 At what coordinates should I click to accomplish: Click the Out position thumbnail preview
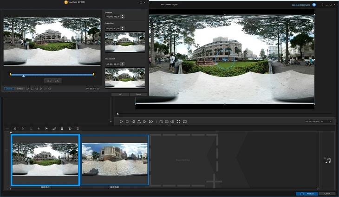(125, 78)
